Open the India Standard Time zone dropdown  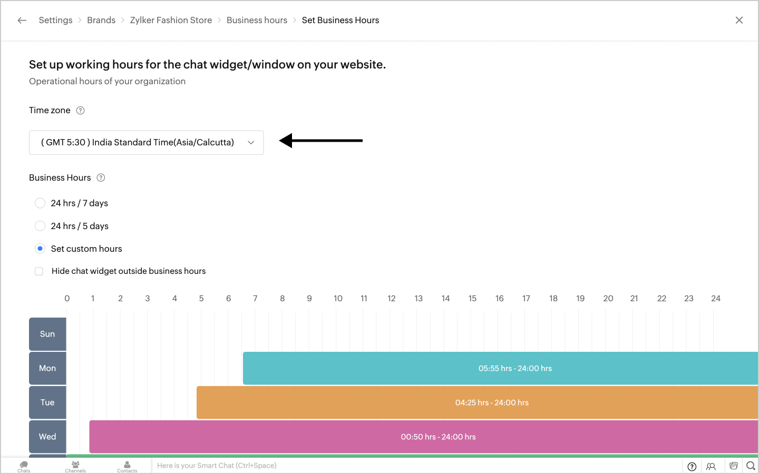pyautogui.click(x=146, y=143)
